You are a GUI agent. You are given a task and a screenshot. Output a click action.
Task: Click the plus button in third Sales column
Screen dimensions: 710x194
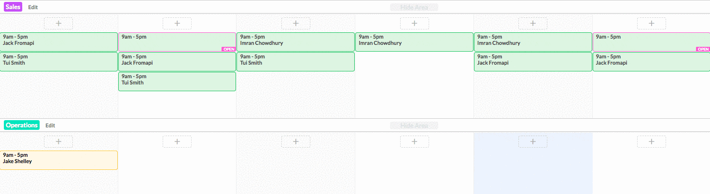click(x=296, y=23)
